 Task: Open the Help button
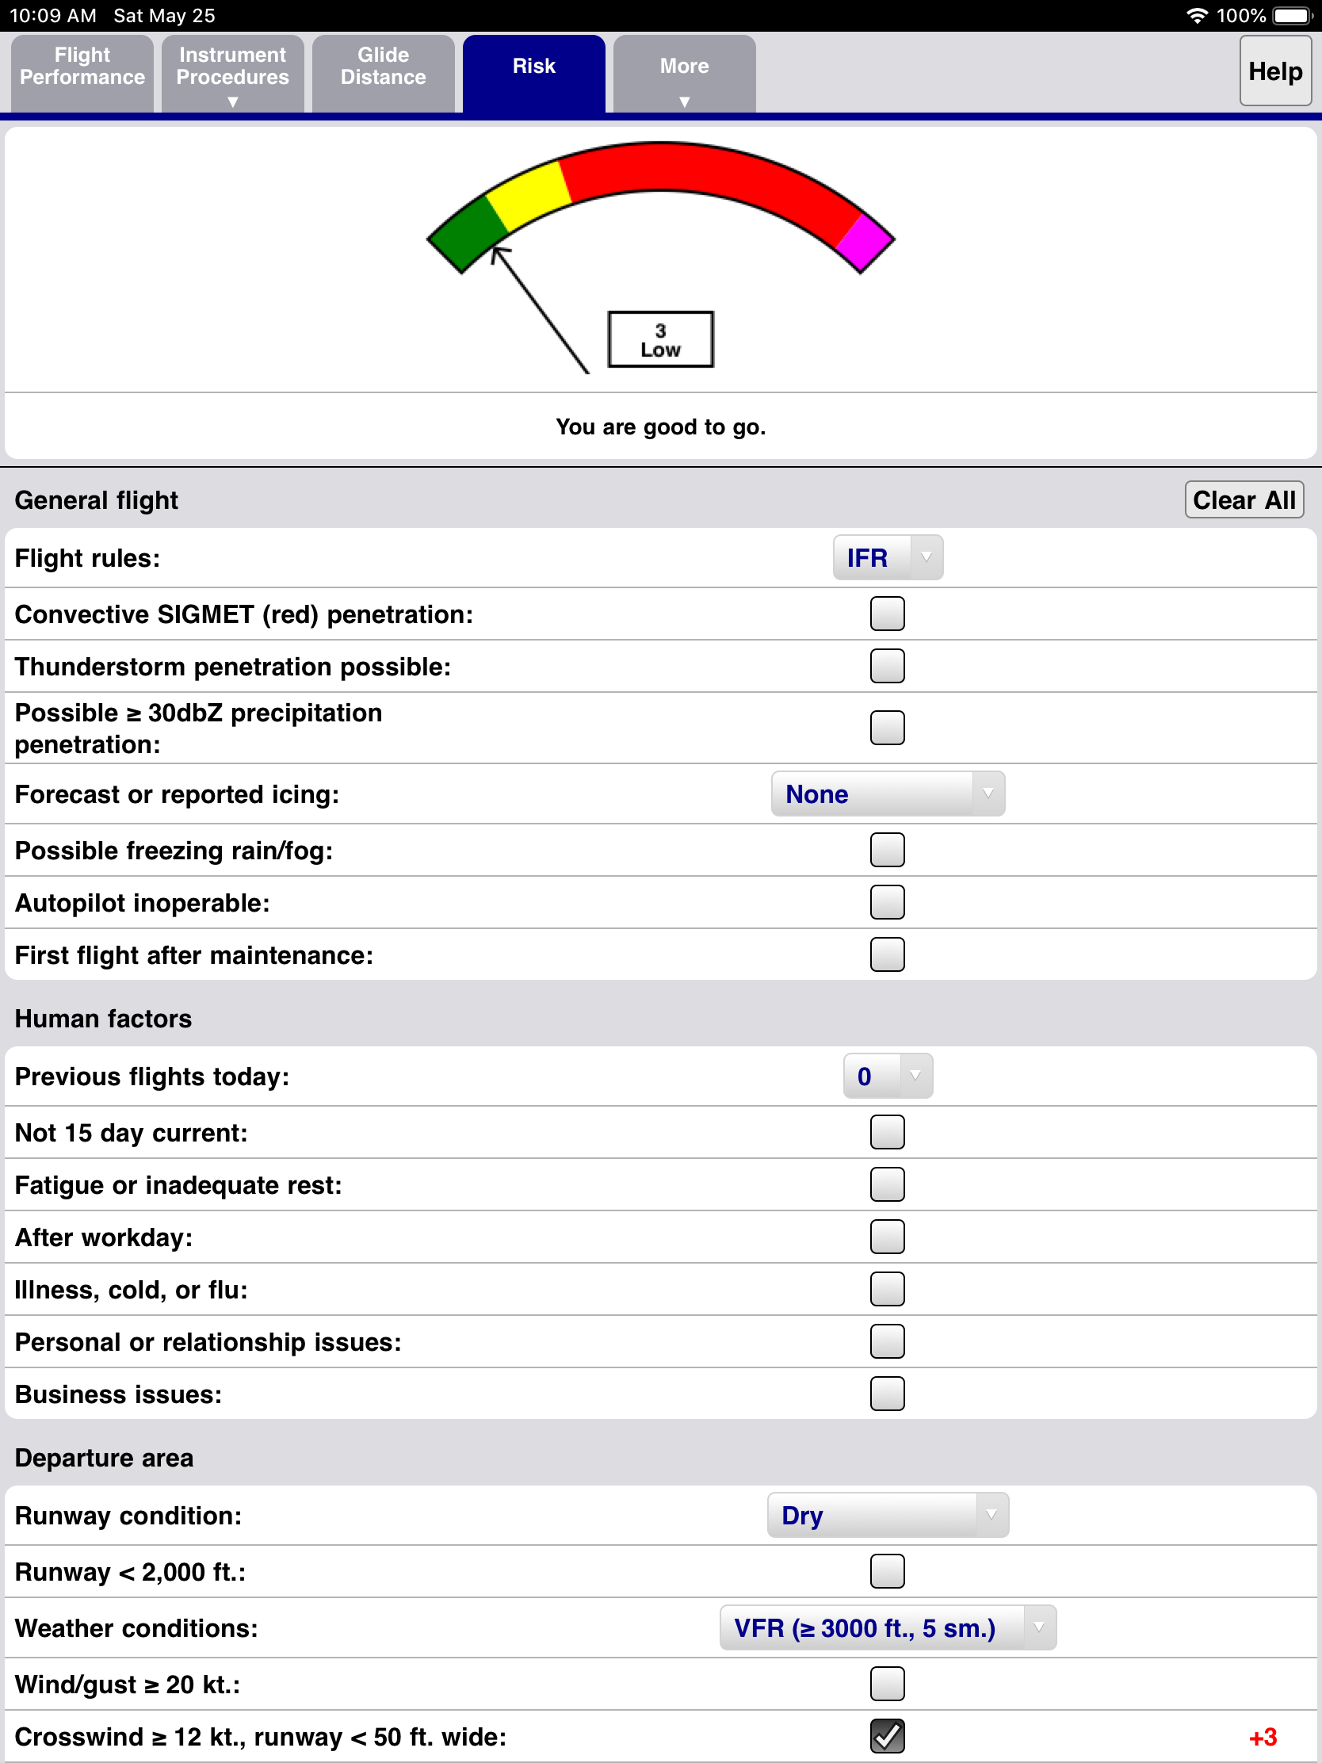(x=1274, y=71)
